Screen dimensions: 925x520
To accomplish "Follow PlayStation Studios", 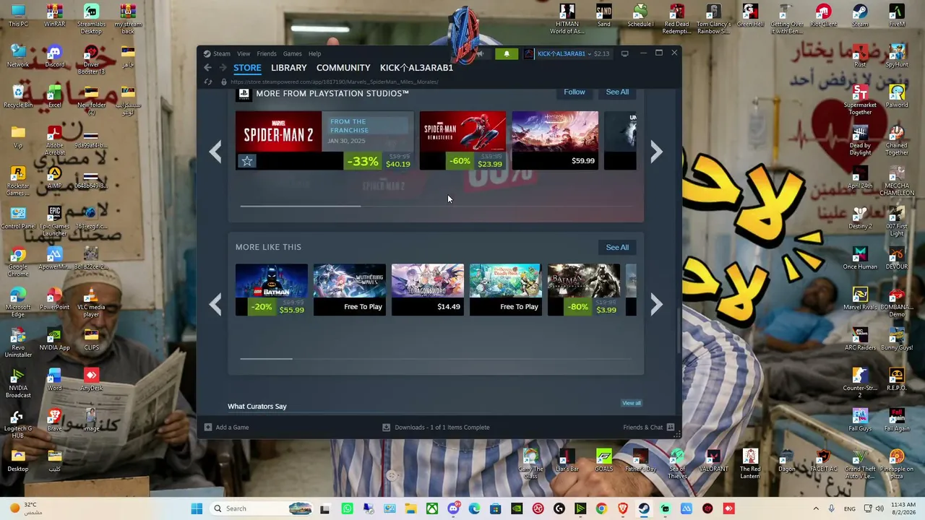I will point(575,92).
